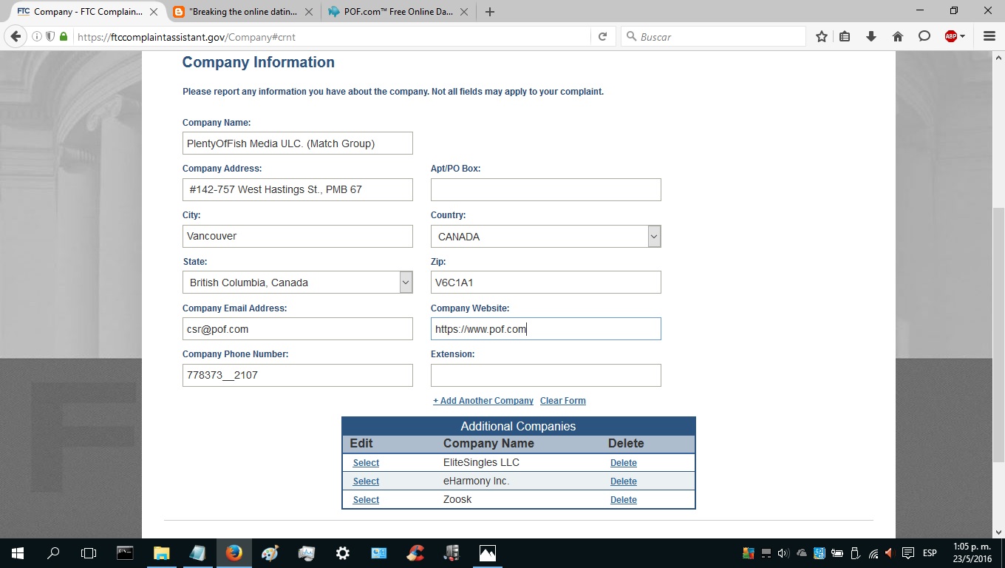Open Task View on the taskbar
Screen dimensions: 1005x568
89,553
